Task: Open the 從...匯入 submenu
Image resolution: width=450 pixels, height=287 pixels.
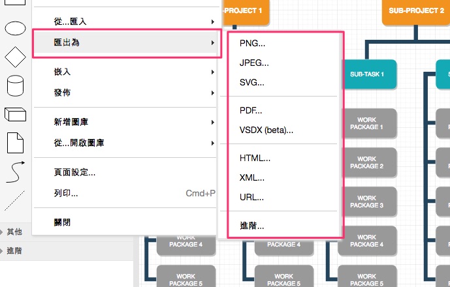Action: [x=125, y=22]
